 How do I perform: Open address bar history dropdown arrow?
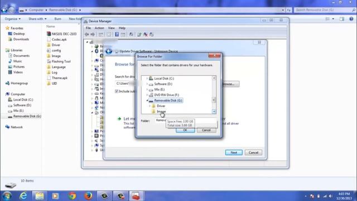click(283, 10)
